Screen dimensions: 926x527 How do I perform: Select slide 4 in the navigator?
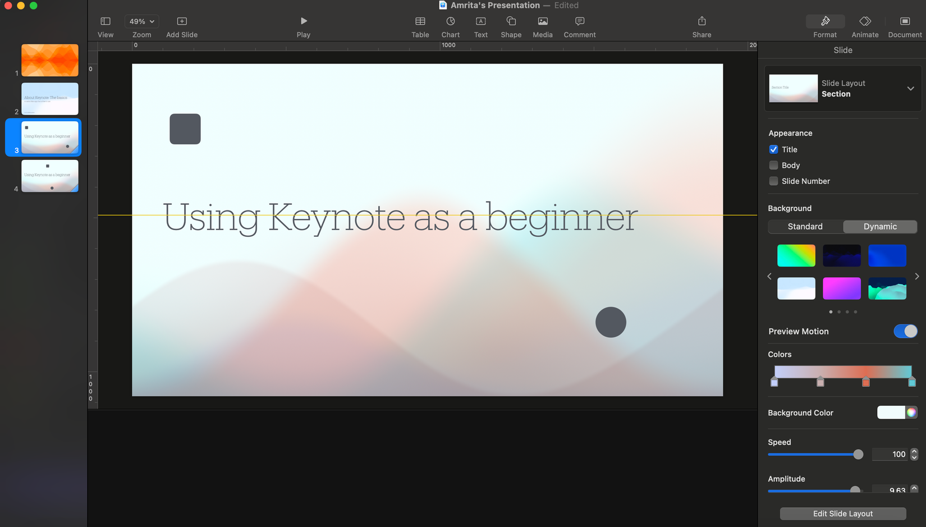(50, 176)
